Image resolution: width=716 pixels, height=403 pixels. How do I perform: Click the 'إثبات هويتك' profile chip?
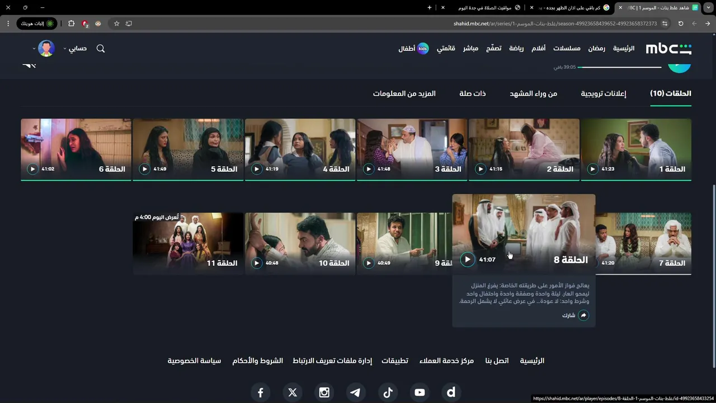[38, 24]
